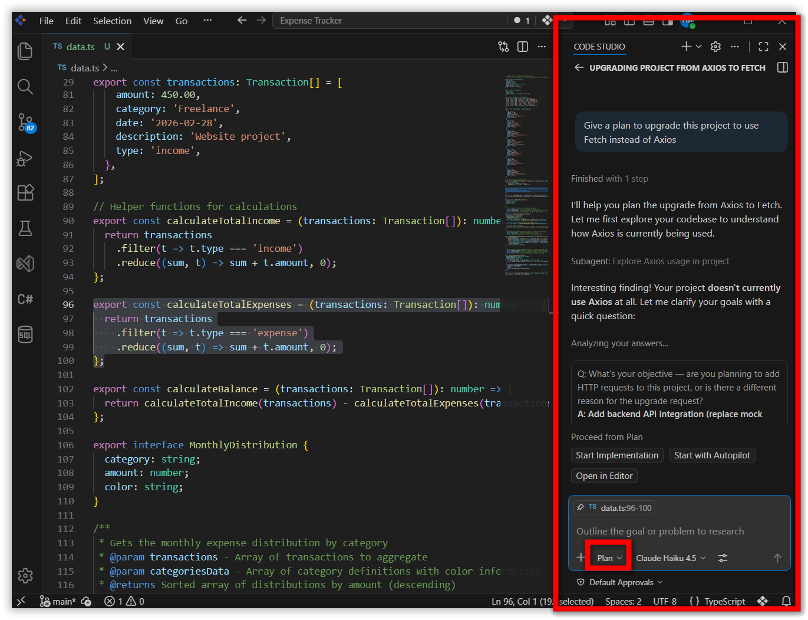Open Code Studio chat settings gear

tap(715, 47)
